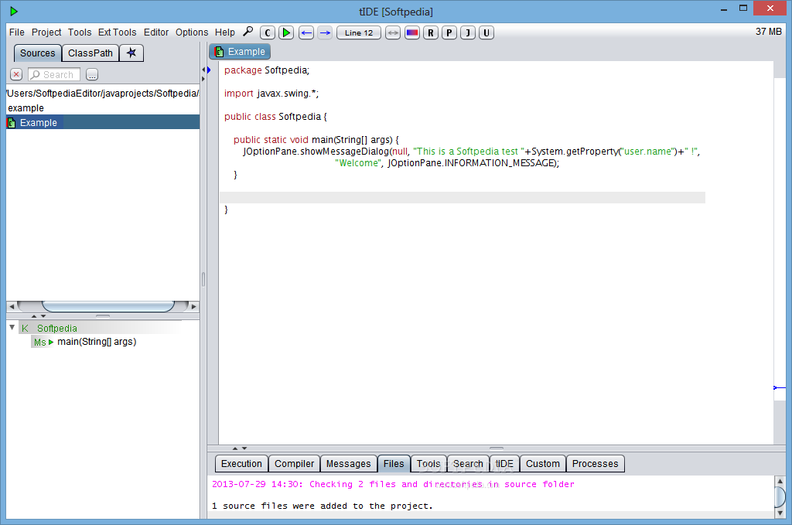The width and height of the screenshot is (792, 525).
Task: Clear search with the red X button
Action: coord(16,75)
